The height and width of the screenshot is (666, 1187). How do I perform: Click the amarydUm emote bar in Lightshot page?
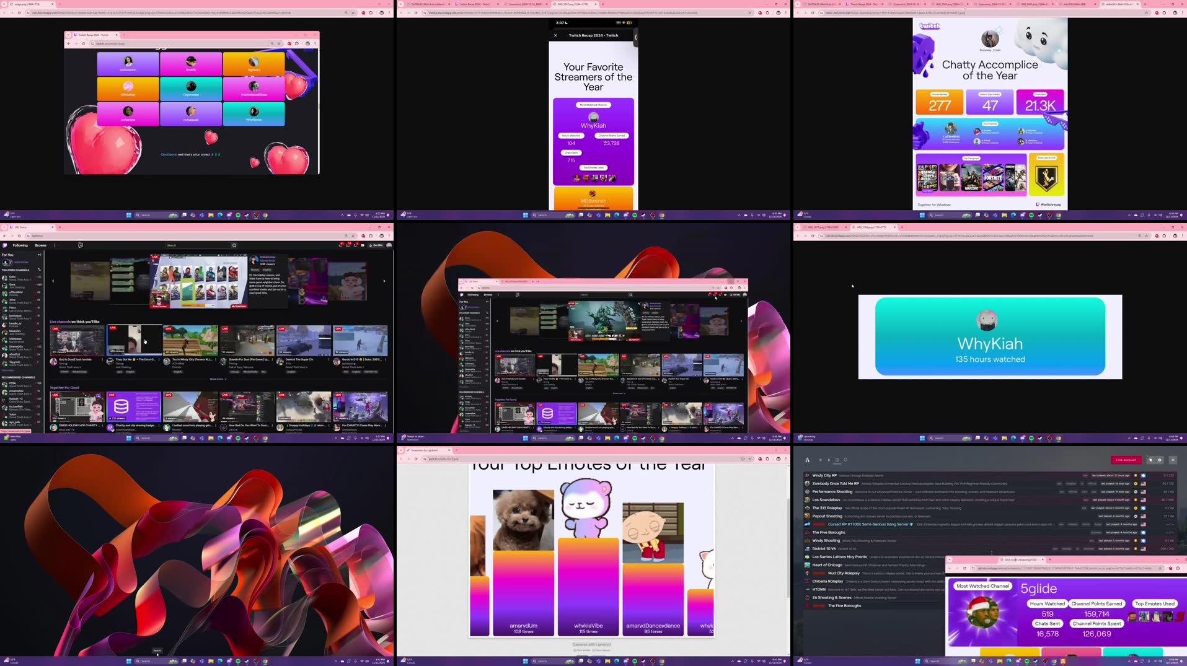pyautogui.click(x=524, y=592)
